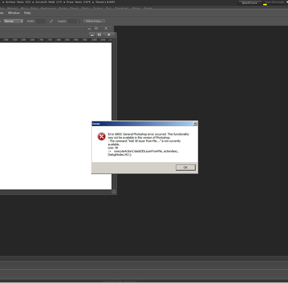Open the Photoshop Help menu
This screenshot has width=288, height=283.
click(x=27, y=13)
